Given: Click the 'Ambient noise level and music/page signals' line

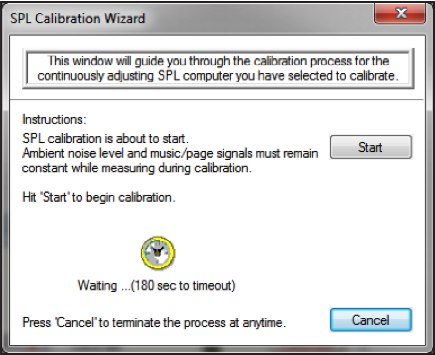Looking at the screenshot, I should [x=170, y=153].
